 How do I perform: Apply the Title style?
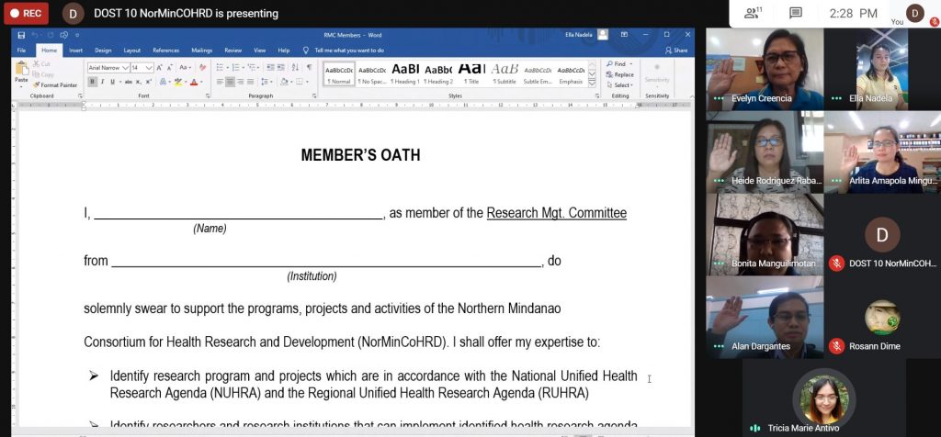(x=473, y=73)
